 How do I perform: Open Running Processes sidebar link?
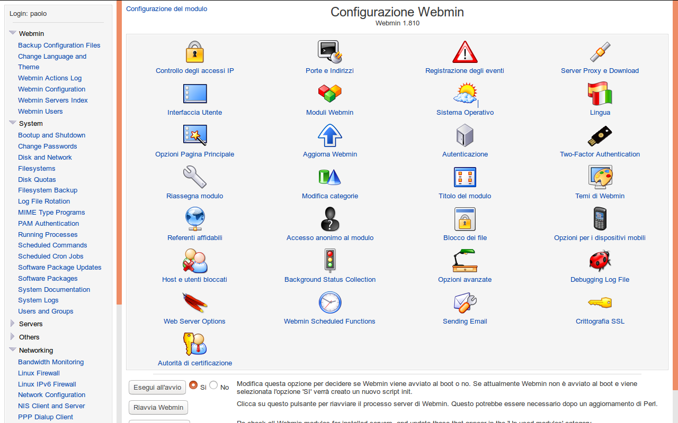click(x=48, y=235)
